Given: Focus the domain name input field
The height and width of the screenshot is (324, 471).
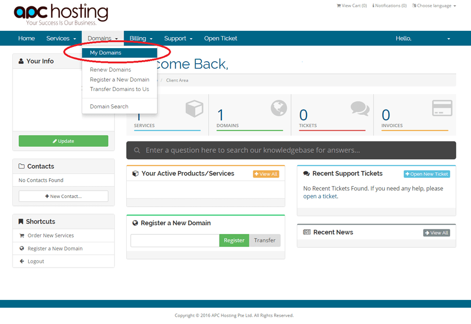Looking at the screenshot, I should click(x=175, y=240).
